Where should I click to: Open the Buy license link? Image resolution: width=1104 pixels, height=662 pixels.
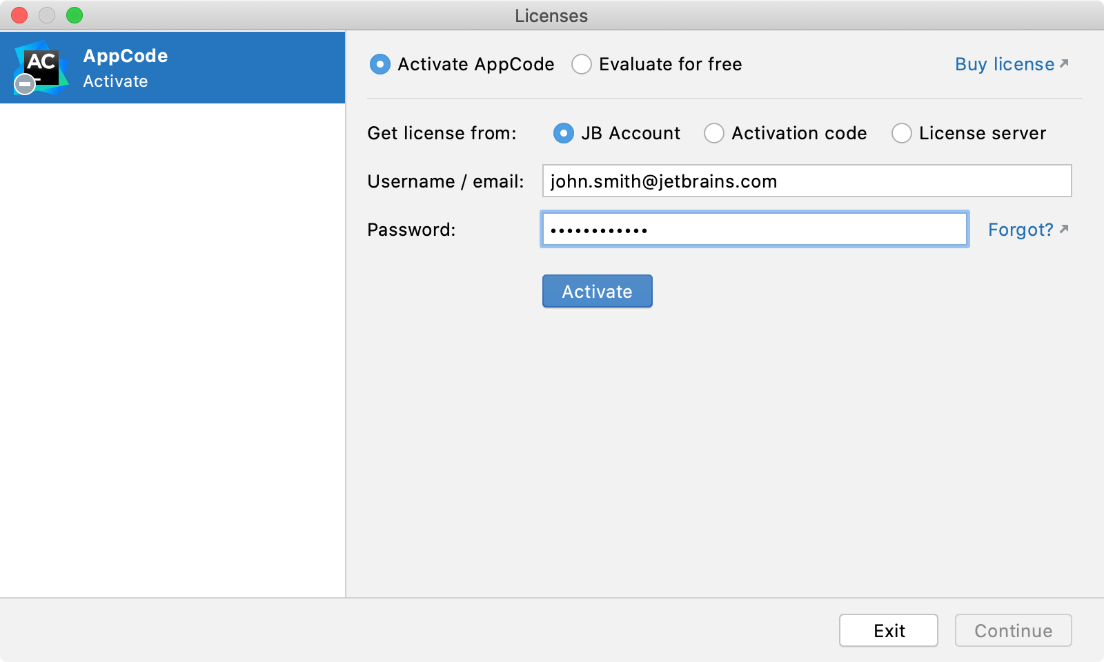[1012, 64]
